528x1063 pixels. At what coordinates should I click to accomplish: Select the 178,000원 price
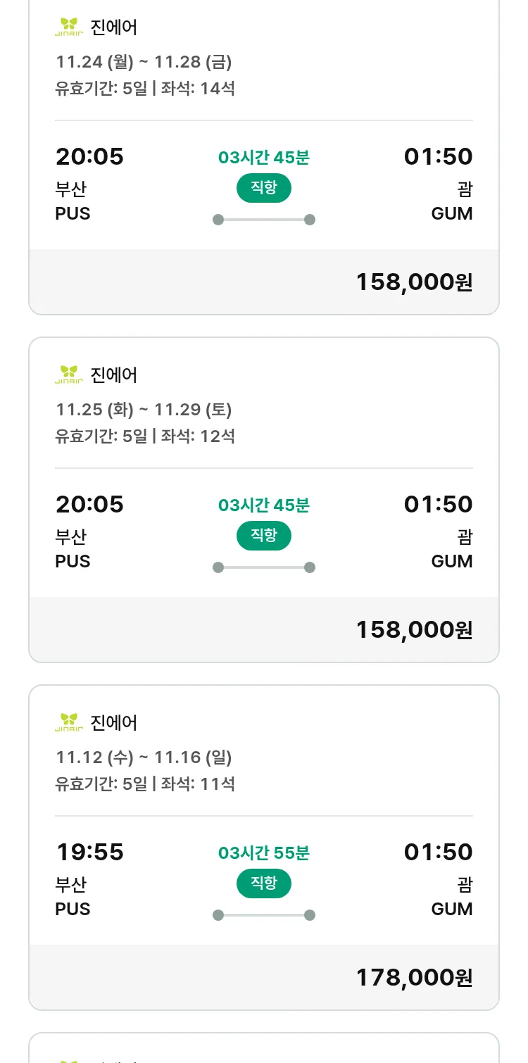(413, 977)
